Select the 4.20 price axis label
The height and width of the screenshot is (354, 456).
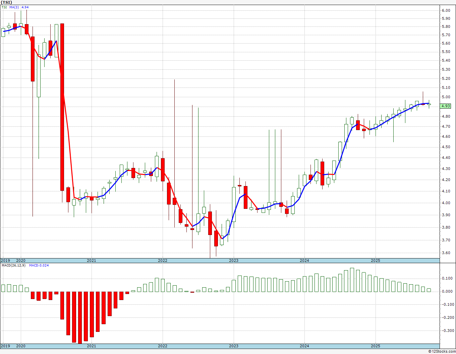446,180
